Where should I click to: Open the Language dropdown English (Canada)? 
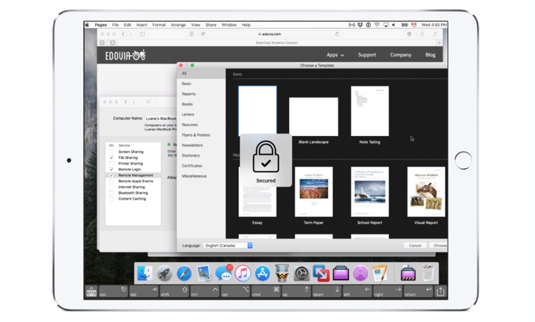pyautogui.click(x=228, y=245)
